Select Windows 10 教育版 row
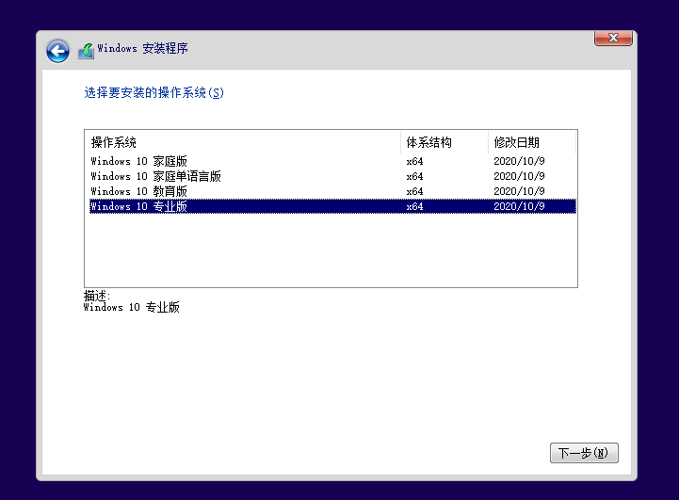The image size is (679, 500). [x=332, y=191]
